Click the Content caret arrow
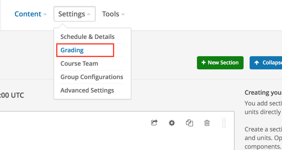Image resolution: width=282 pixels, height=150 pixels. pyautogui.click(x=45, y=14)
